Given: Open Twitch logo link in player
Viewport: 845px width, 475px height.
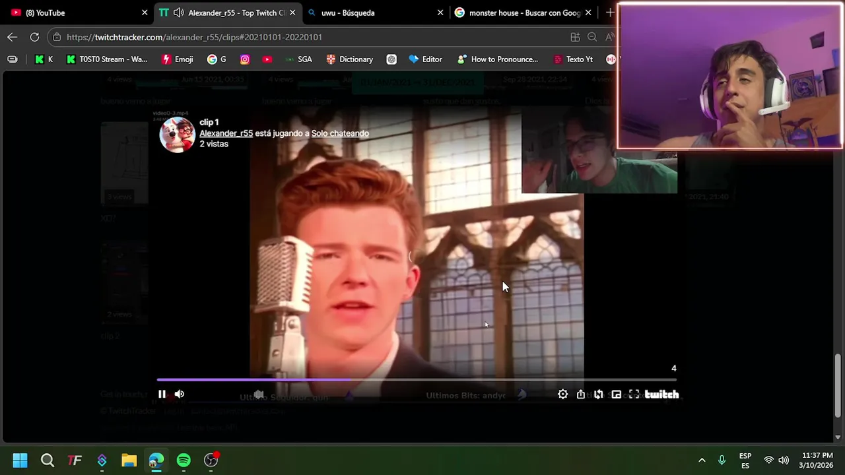Looking at the screenshot, I should pos(661,394).
